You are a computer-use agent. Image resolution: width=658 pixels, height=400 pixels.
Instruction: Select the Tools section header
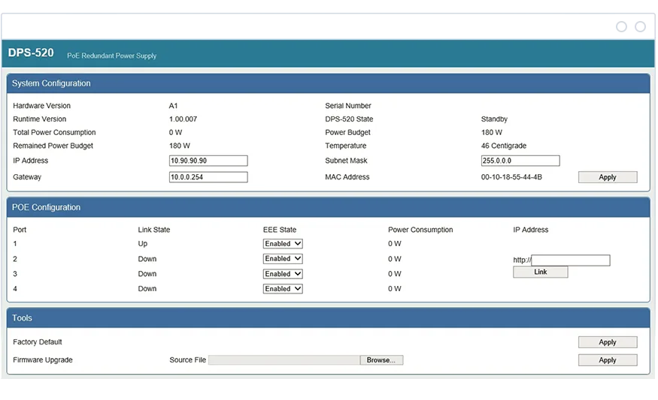[x=328, y=318]
